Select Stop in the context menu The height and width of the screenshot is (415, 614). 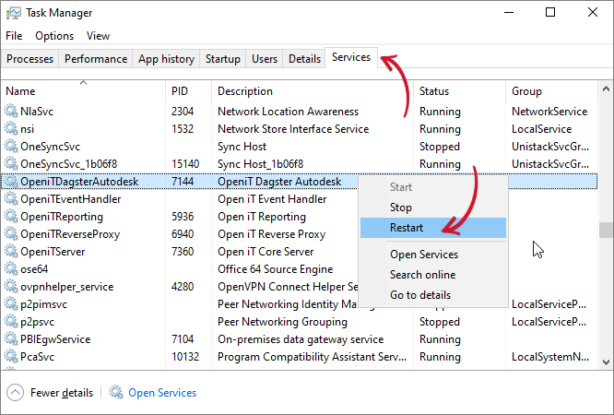401,207
